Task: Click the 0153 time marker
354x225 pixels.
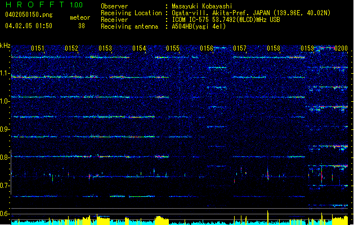Action: (105, 48)
